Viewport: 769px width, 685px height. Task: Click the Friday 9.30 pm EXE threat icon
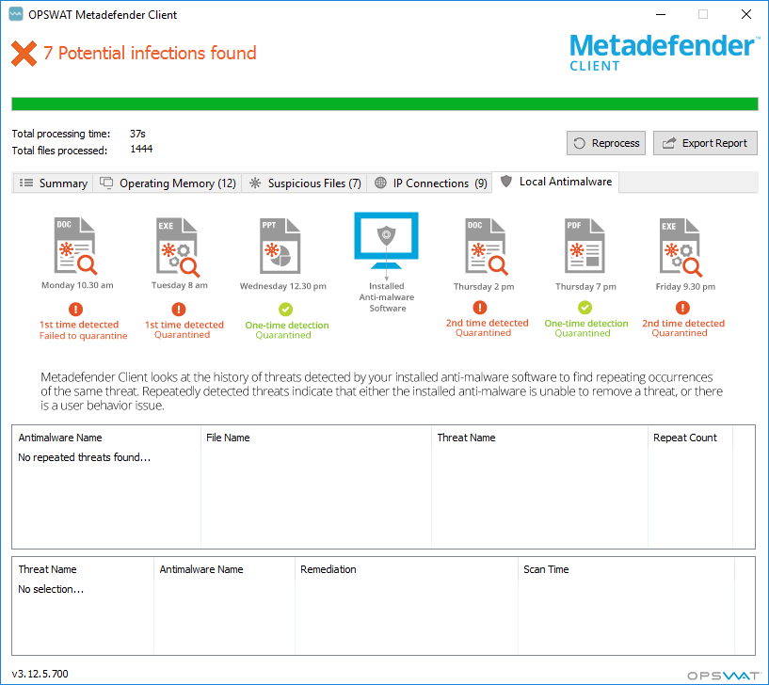pyautogui.click(x=681, y=247)
